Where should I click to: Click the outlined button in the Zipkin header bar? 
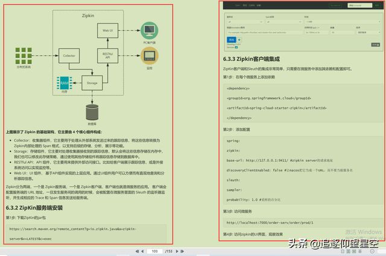point(335,5)
